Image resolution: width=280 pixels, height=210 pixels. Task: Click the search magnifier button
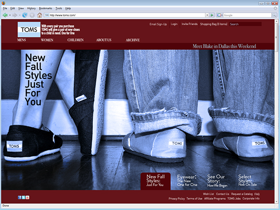(274, 15)
